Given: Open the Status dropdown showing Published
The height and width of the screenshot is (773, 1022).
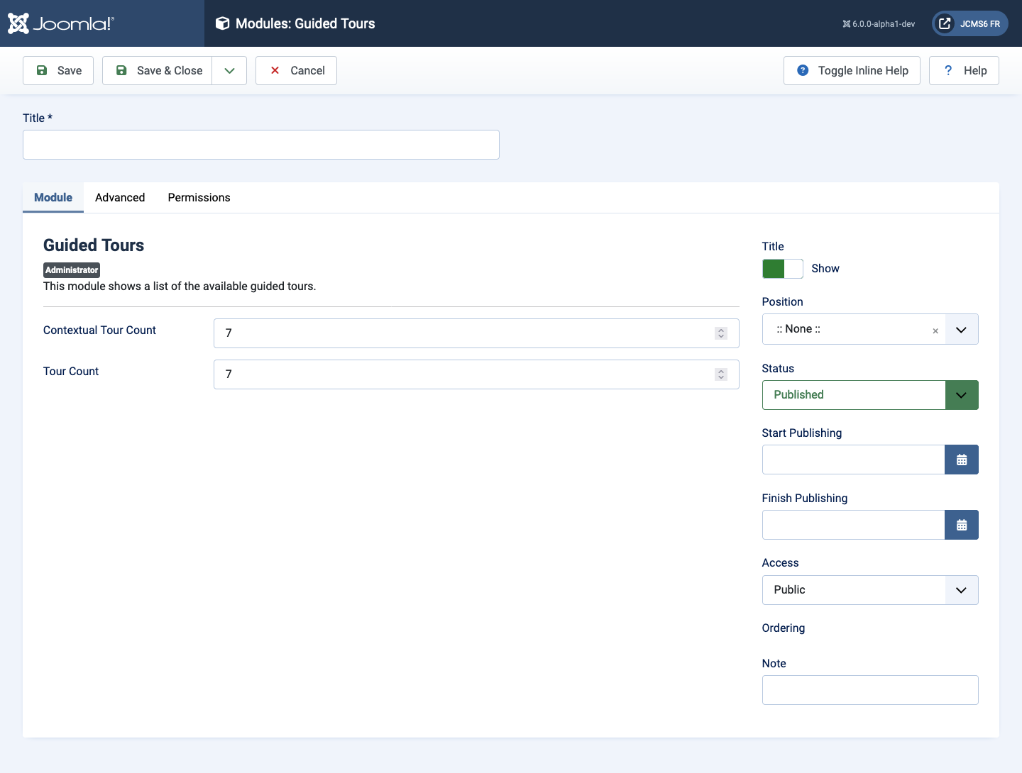Looking at the screenshot, I should coord(870,395).
